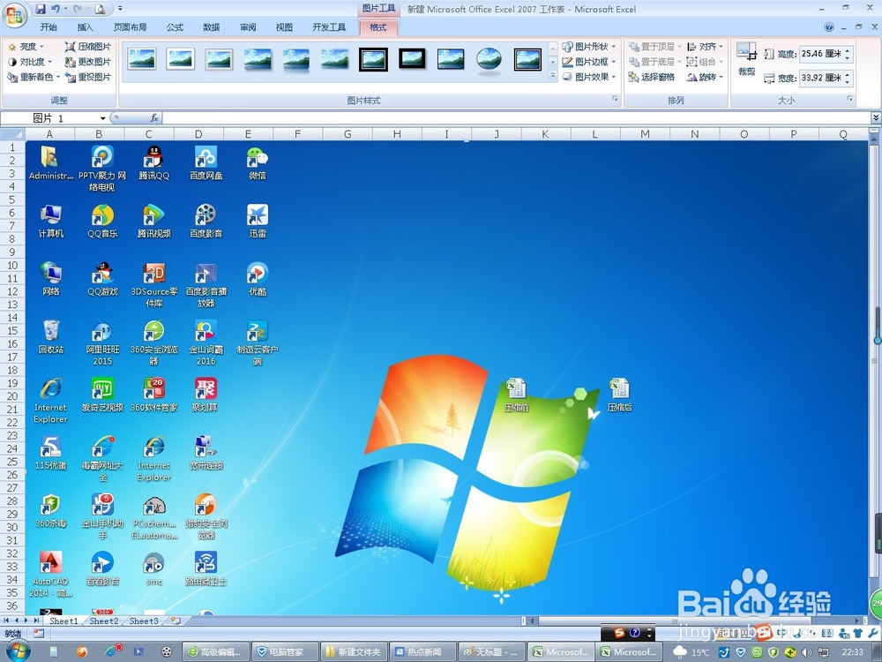Open the Name Box dropdown arrow
The height and width of the screenshot is (662, 882).
point(103,118)
